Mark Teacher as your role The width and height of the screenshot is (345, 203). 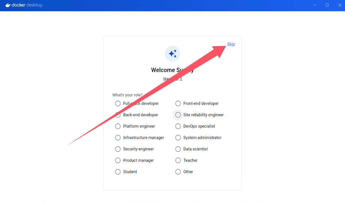[x=178, y=160]
